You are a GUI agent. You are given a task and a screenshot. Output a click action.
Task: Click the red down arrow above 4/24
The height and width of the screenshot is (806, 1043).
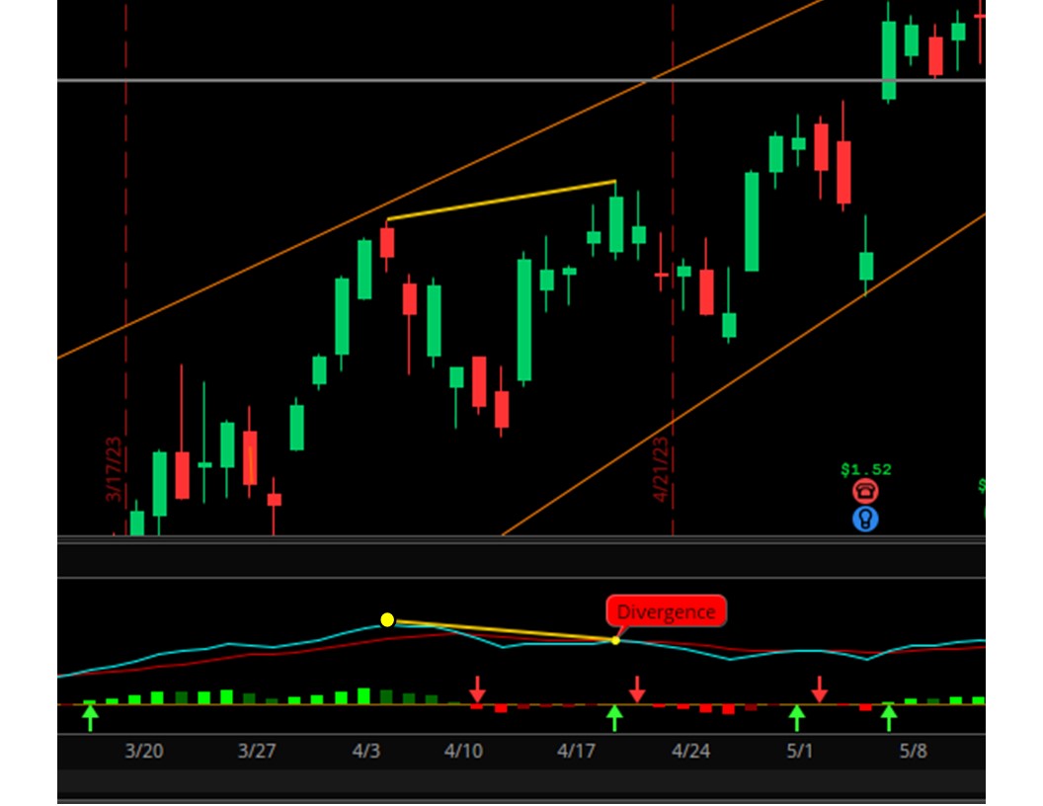point(637,688)
